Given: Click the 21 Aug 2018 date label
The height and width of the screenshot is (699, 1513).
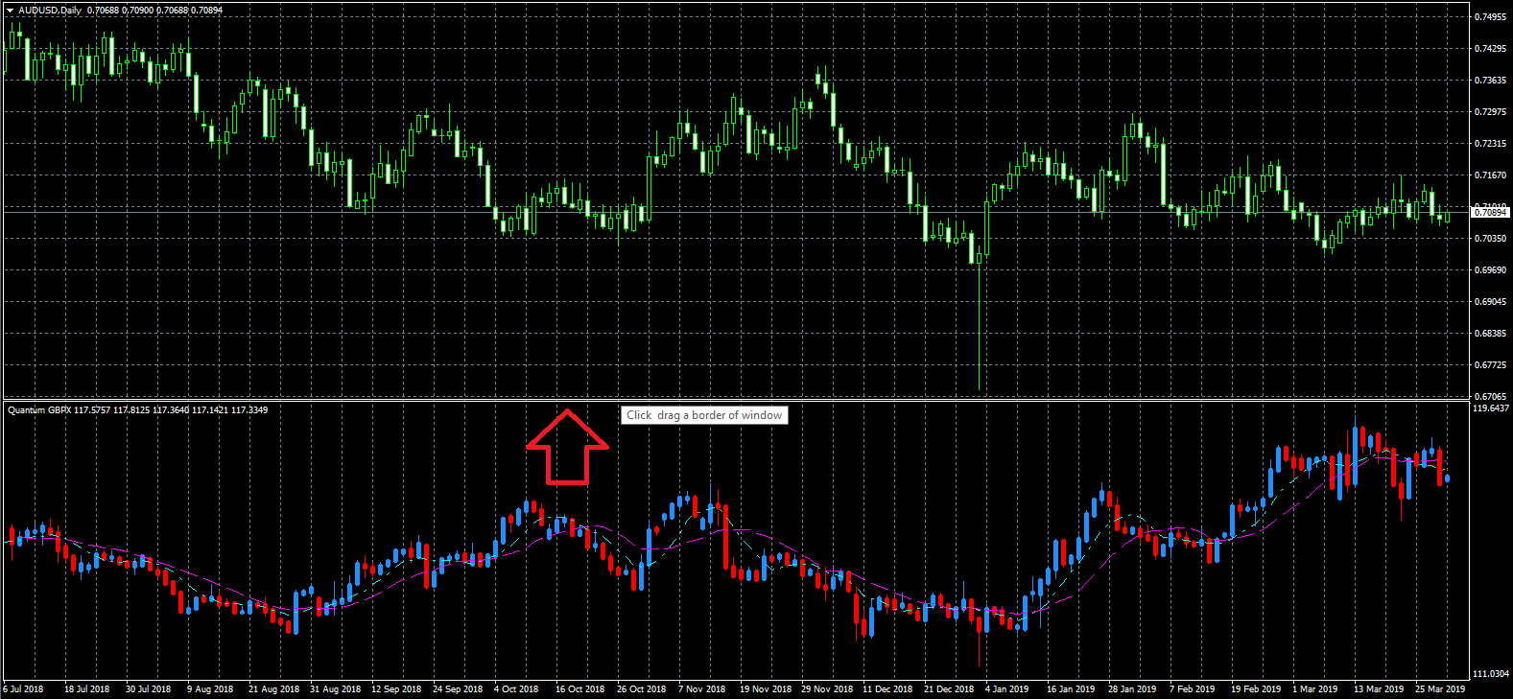Looking at the screenshot, I should 273,688.
